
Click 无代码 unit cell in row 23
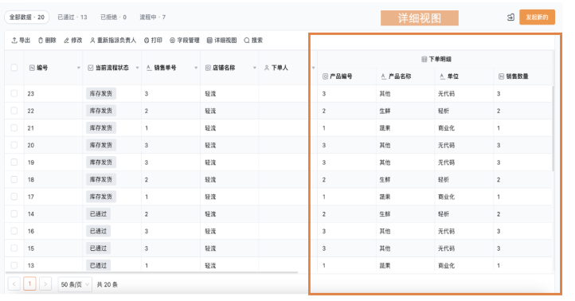point(446,94)
